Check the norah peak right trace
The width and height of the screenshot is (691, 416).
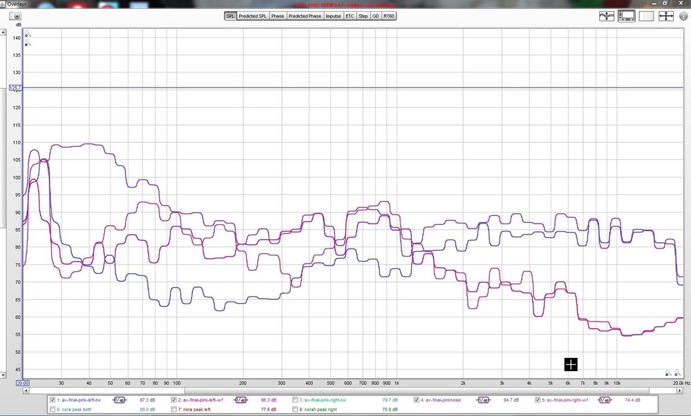pos(295,409)
